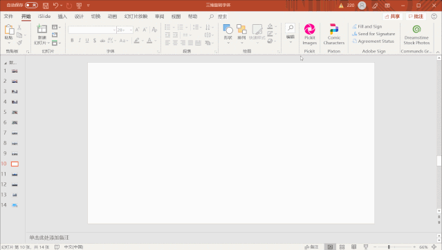Toggle Strikethrough formatting
The height and width of the screenshot is (250, 442).
(102, 41)
